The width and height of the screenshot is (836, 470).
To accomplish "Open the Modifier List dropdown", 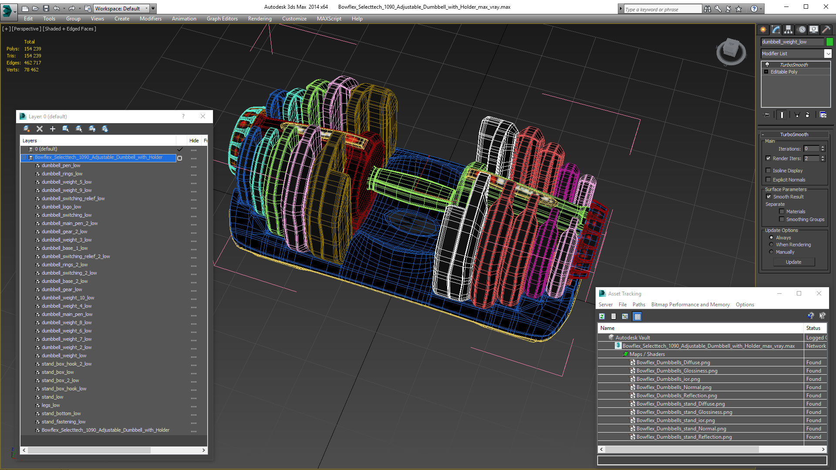I will (828, 54).
